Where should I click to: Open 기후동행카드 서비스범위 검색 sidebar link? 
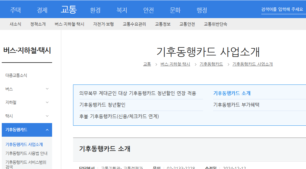point(26,164)
